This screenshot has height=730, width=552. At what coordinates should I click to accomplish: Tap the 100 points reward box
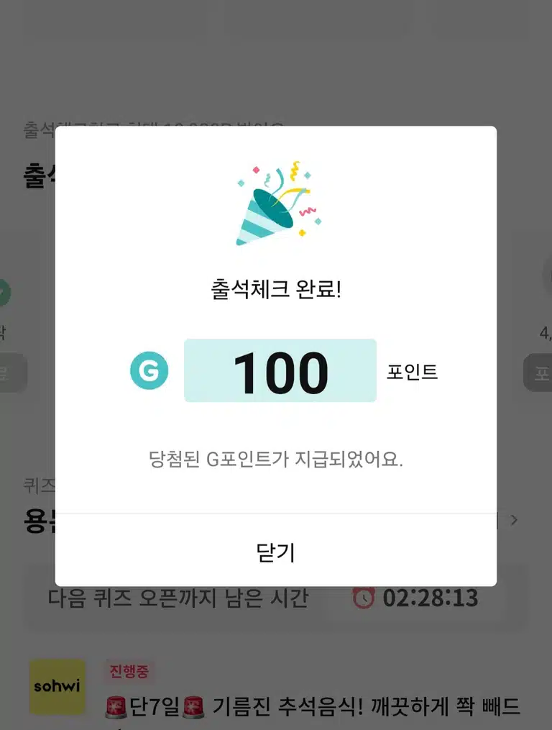[x=280, y=370]
